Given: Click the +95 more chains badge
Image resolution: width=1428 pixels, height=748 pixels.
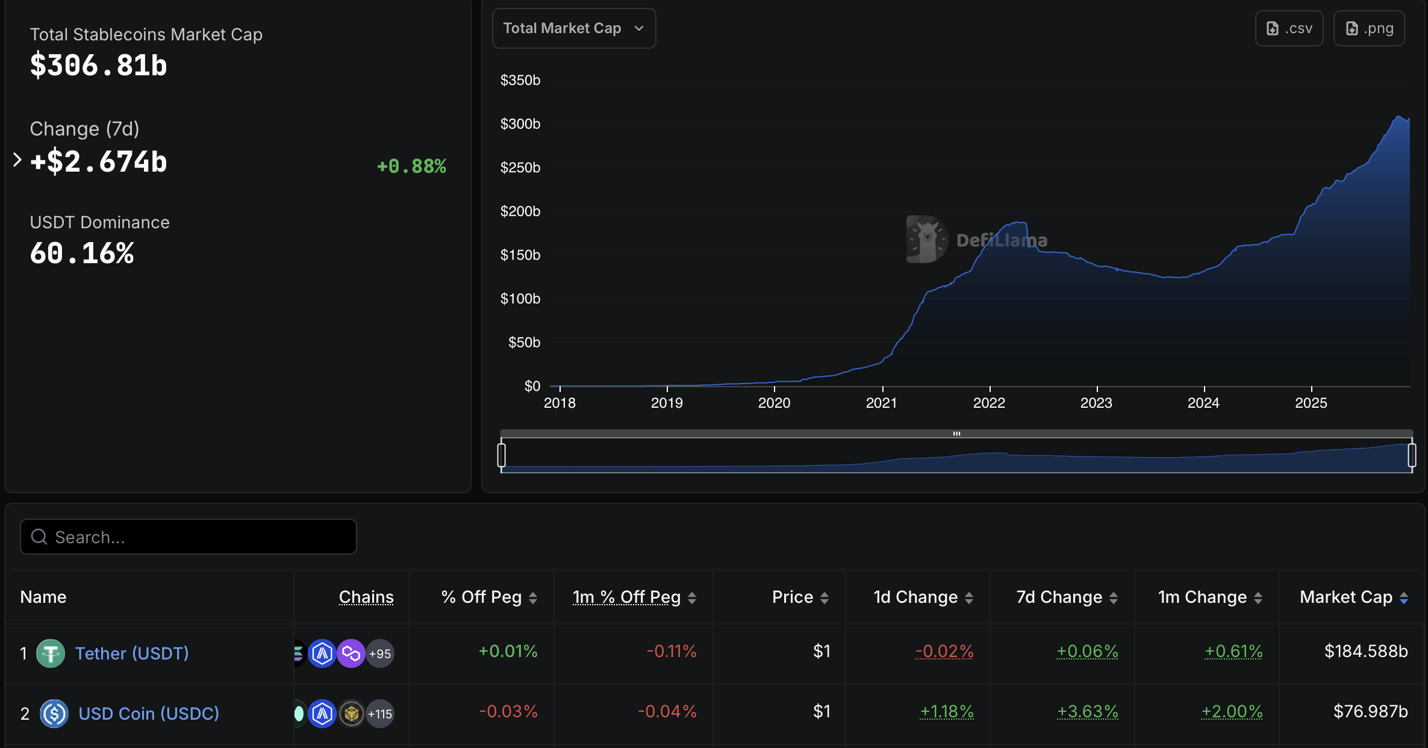Looking at the screenshot, I should point(380,653).
